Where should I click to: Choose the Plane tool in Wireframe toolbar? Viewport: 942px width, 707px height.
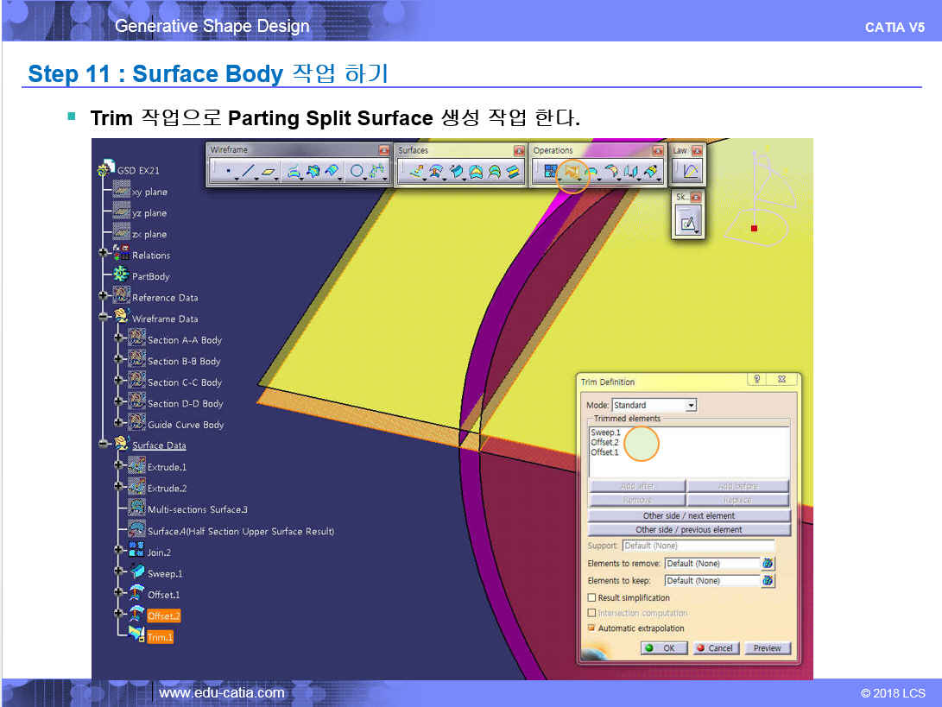269,173
